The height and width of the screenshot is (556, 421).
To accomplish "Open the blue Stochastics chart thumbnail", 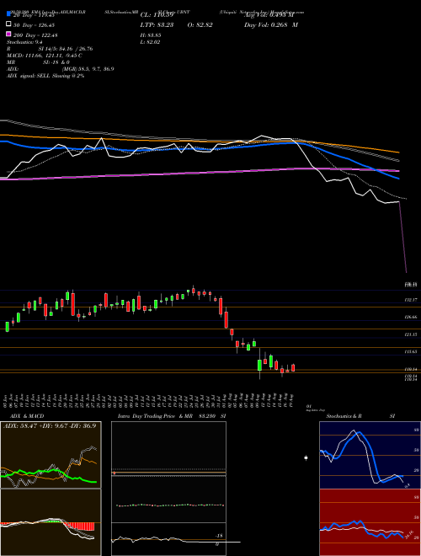I will pyautogui.click(x=370, y=455).
